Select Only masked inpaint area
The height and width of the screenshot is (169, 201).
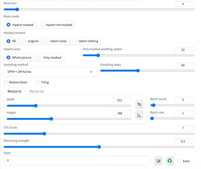tap(49, 58)
